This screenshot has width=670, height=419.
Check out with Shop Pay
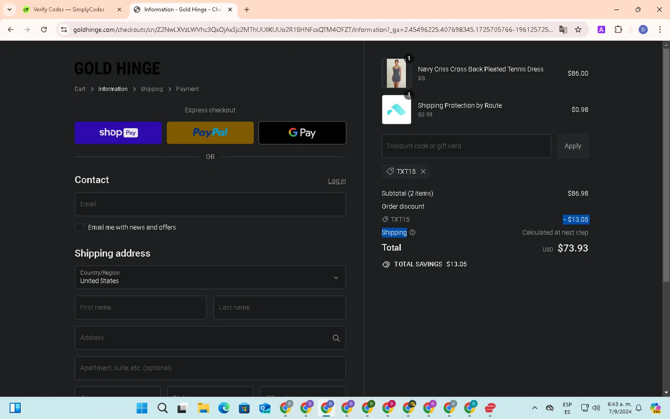tap(118, 133)
